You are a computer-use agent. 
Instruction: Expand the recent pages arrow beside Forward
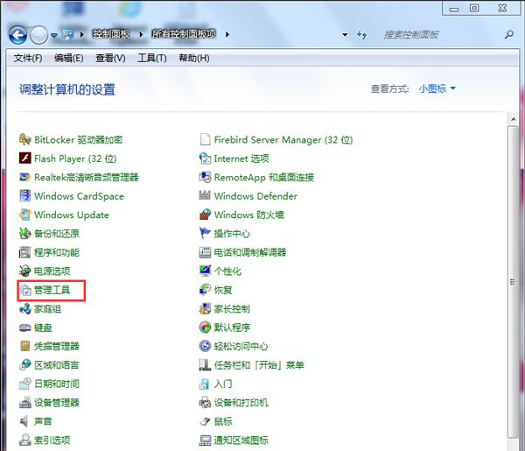pyautogui.click(x=54, y=35)
